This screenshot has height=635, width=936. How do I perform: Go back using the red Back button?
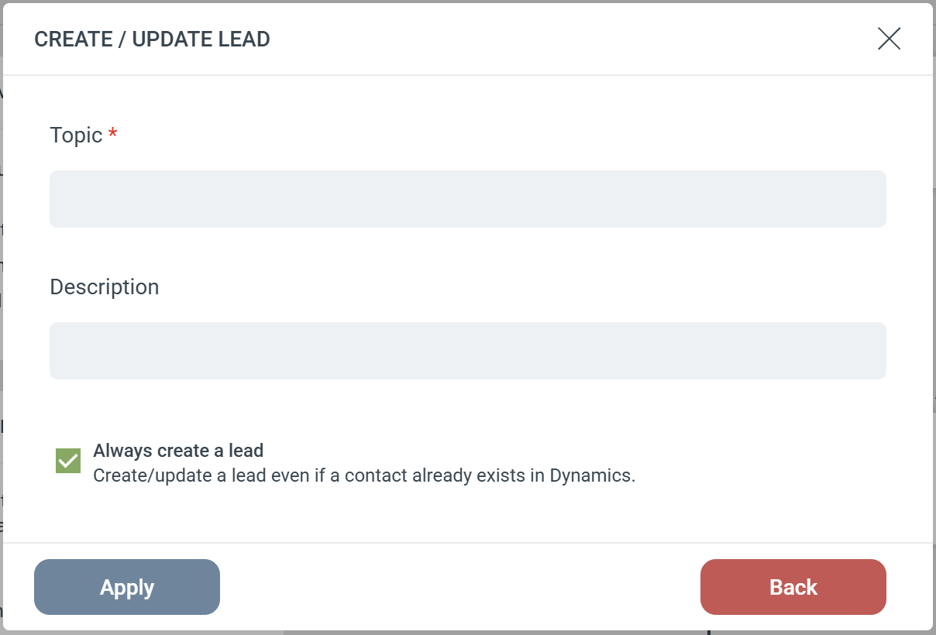pyautogui.click(x=793, y=587)
